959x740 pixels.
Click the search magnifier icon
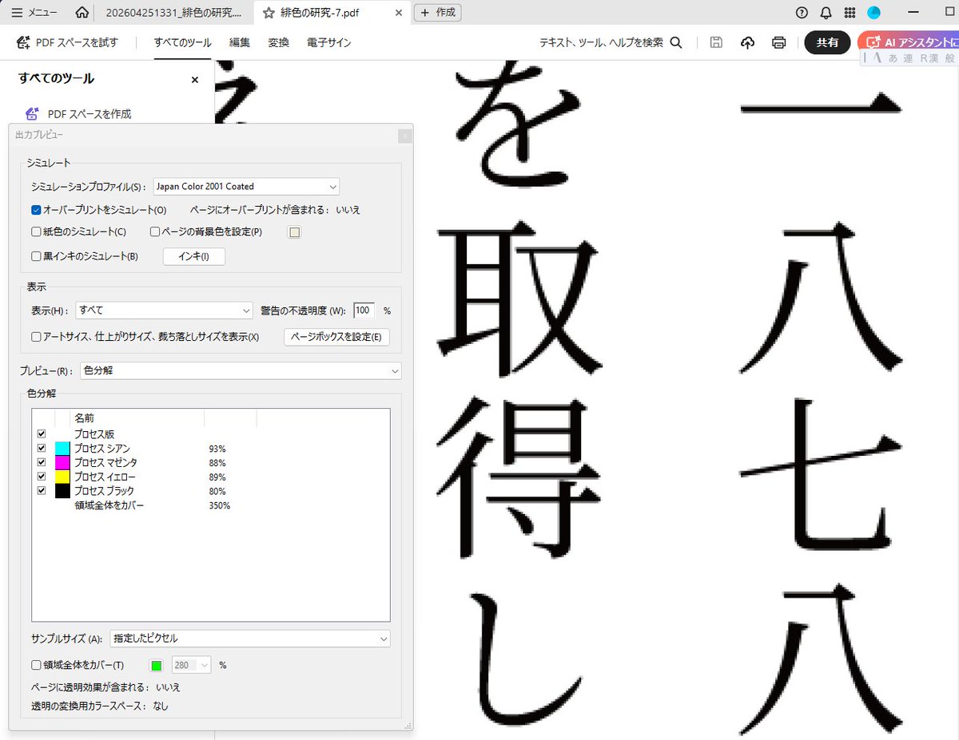675,42
